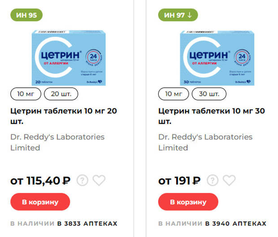Add Цетрин 30 шт. to cart with В корзину
278x237 pixels.
[188, 202]
